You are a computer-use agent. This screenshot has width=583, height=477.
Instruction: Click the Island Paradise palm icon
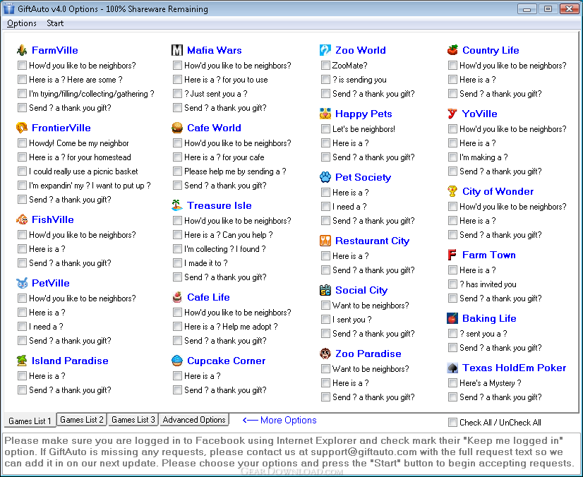[x=22, y=361]
